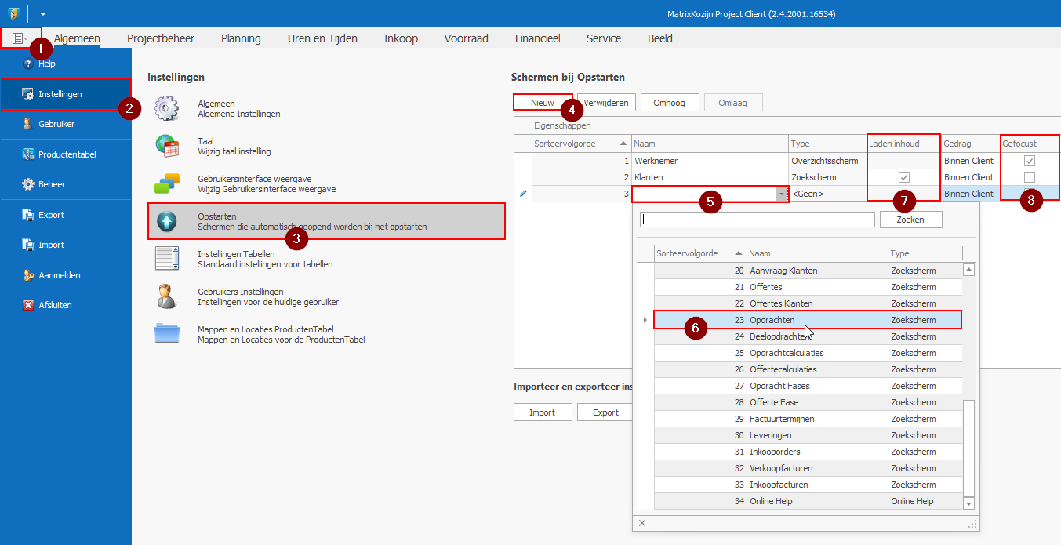
Task: Open the Voorraad tab
Action: click(x=466, y=38)
